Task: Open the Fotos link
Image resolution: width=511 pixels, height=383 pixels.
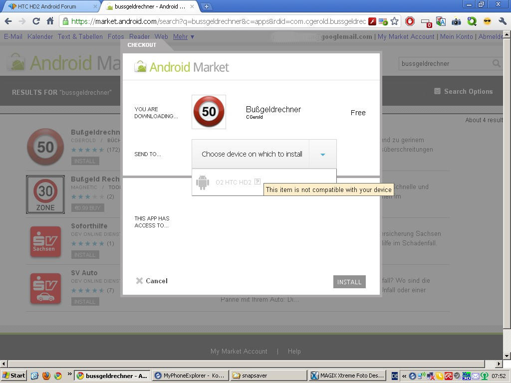Action: pyautogui.click(x=116, y=36)
